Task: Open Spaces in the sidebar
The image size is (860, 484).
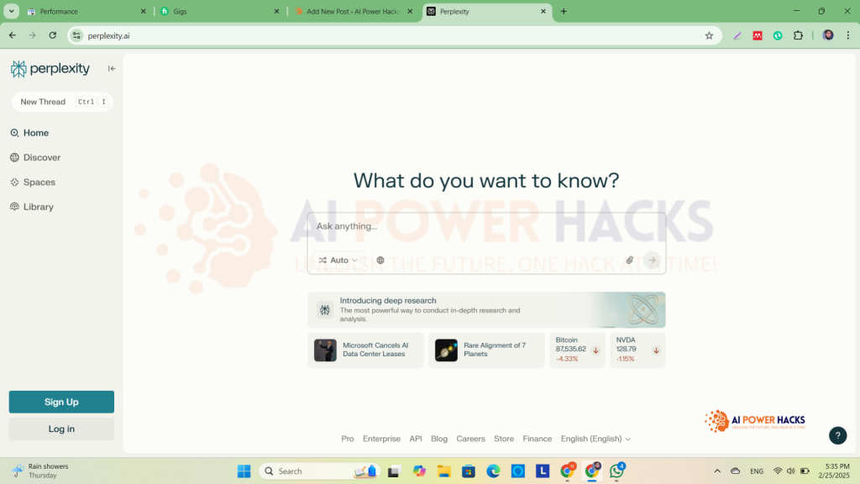Action: pos(39,182)
